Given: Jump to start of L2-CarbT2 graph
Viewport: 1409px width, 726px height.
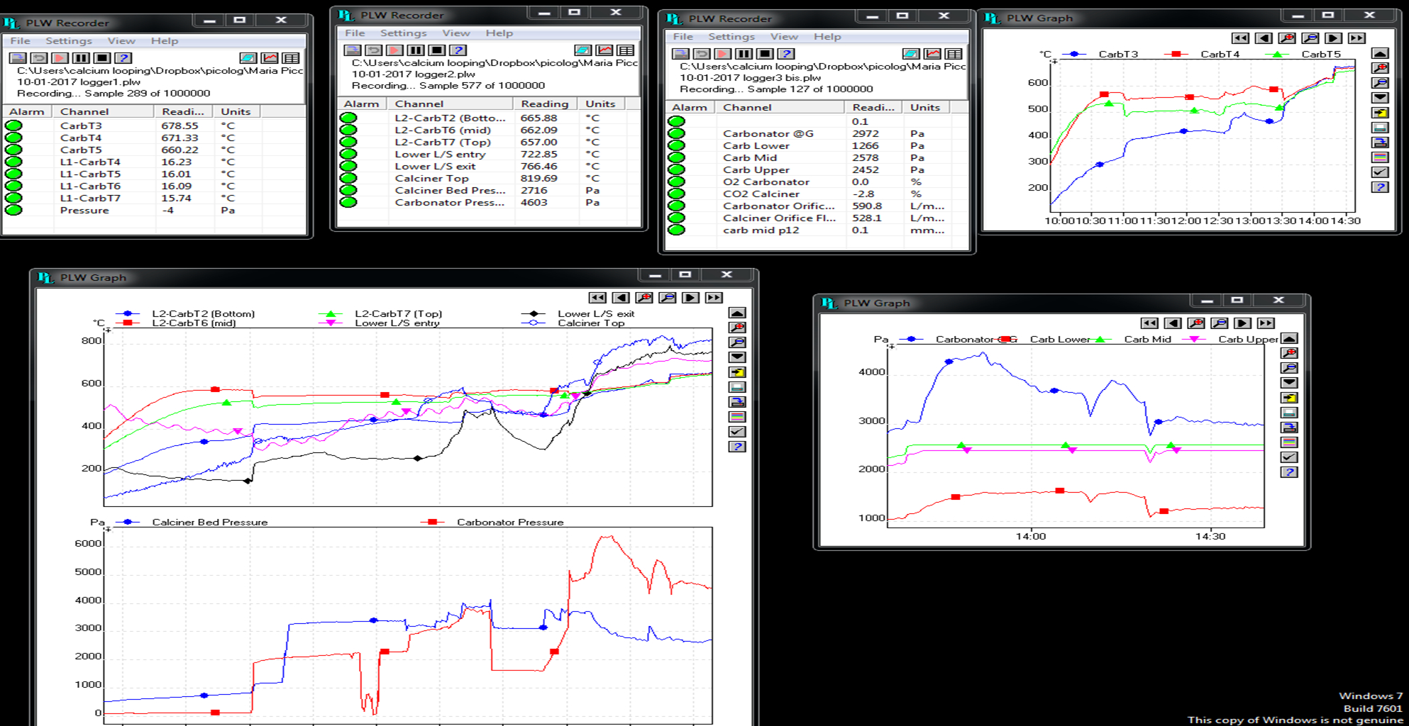Looking at the screenshot, I should point(597,298).
